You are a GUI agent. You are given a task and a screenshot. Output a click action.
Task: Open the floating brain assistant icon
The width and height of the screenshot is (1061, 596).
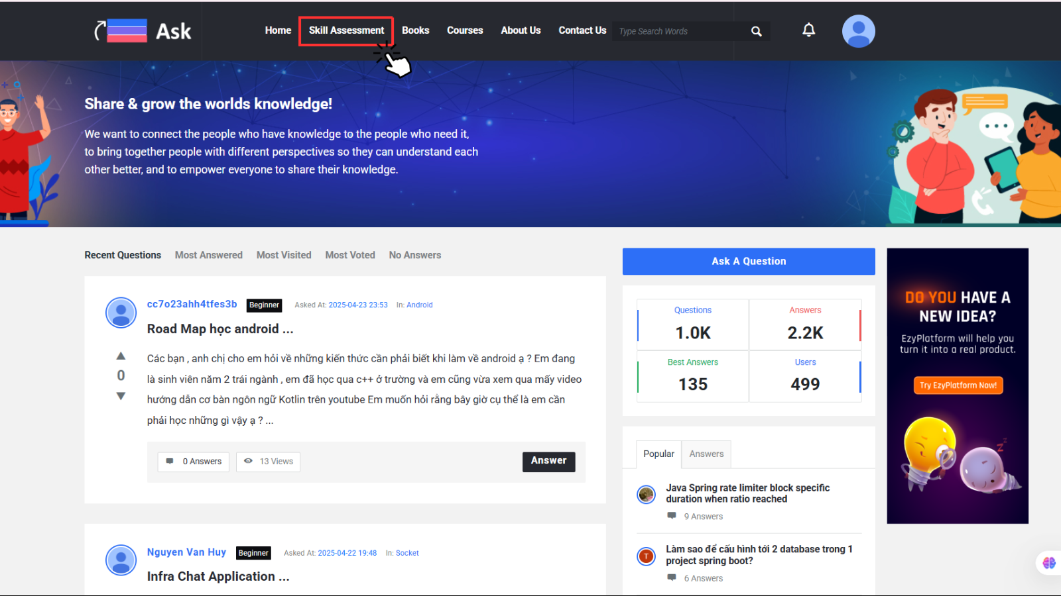[x=1049, y=563]
